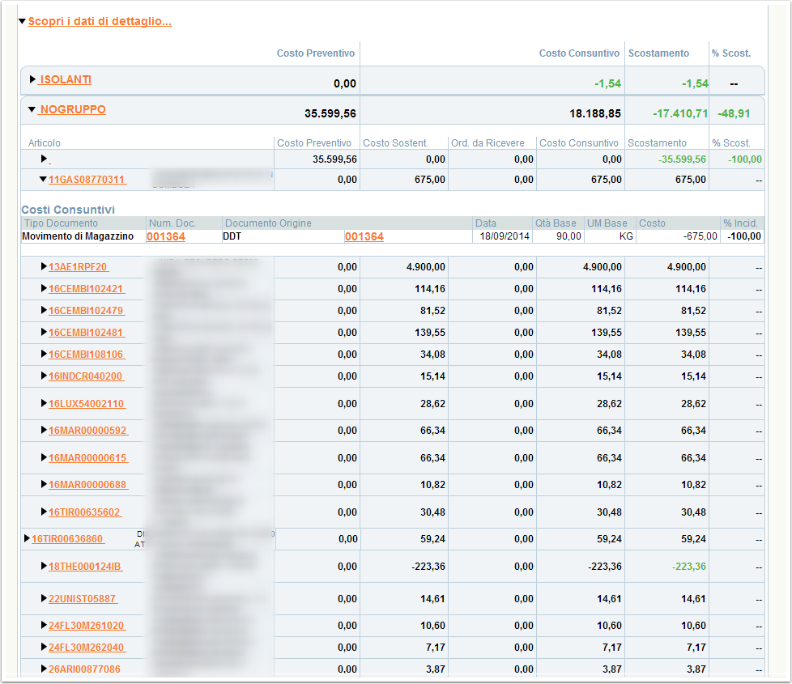Expand the 22UNIST05887 row arrow
The width and height of the screenshot is (792, 684).
pyautogui.click(x=44, y=599)
